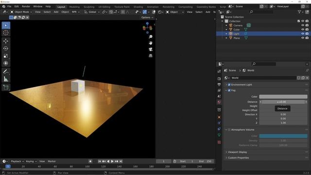
Task: Open the Render menu
Action: [x=26, y=6]
